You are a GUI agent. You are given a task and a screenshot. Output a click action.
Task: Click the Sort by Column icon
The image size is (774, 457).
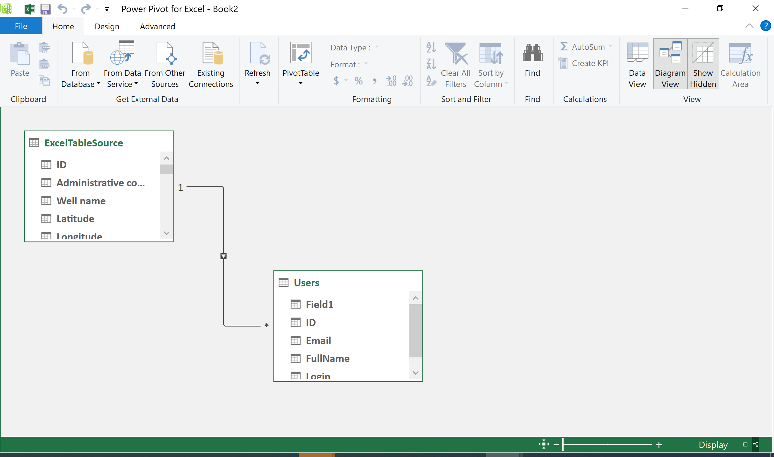click(491, 53)
